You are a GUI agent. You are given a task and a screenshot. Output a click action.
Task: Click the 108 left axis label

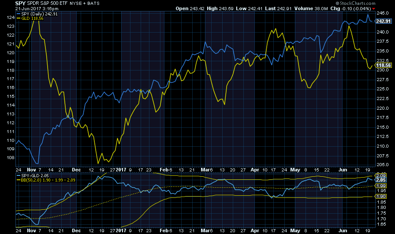11,158
